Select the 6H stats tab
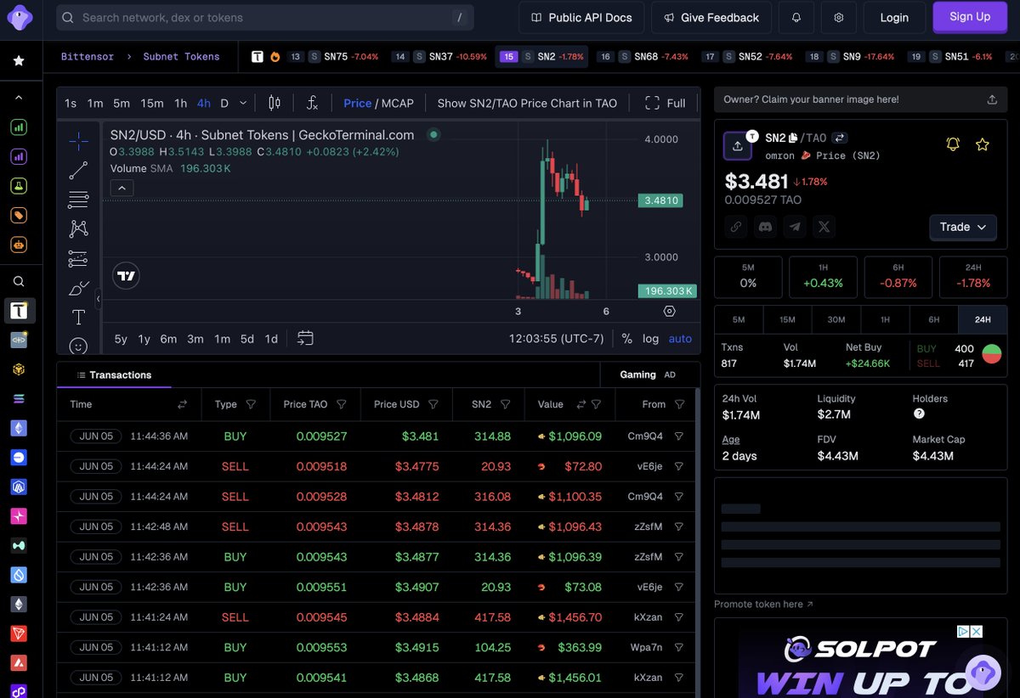This screenshot has width=1020, height=698. [933, 319]
